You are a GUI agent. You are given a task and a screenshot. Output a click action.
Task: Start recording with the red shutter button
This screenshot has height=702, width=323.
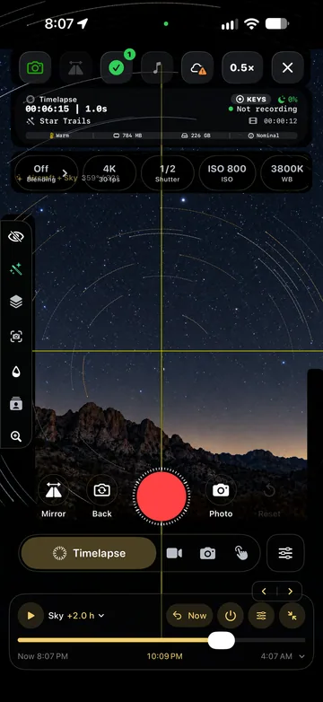click(161, 496)
